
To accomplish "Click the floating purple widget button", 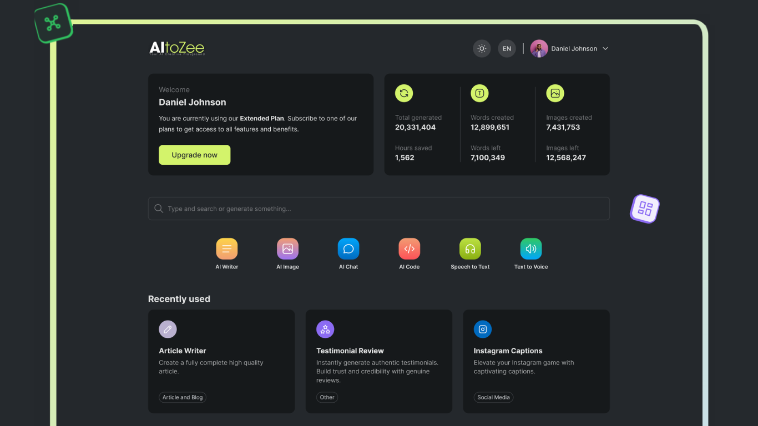I will point(644,209).
